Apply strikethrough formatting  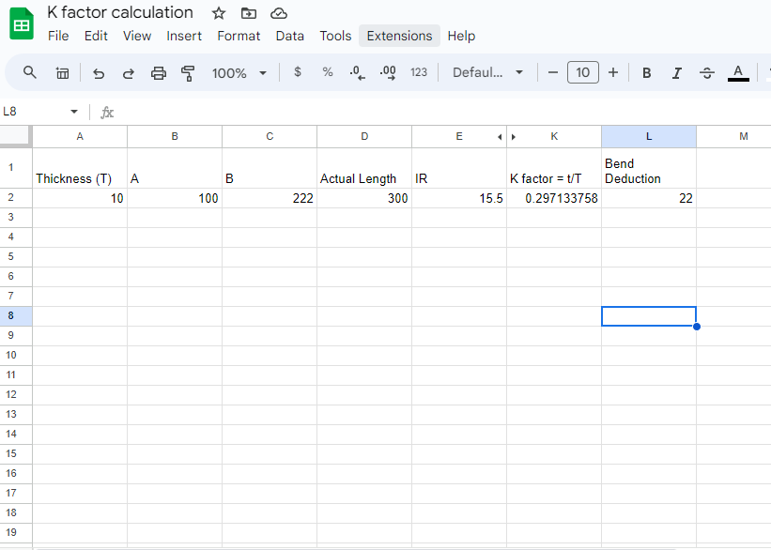(707, 72)
